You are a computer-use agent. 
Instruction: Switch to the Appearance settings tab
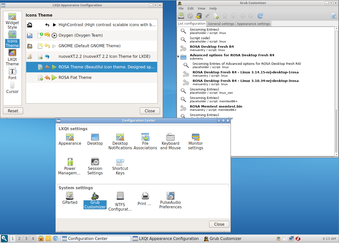tap(253, 24)
